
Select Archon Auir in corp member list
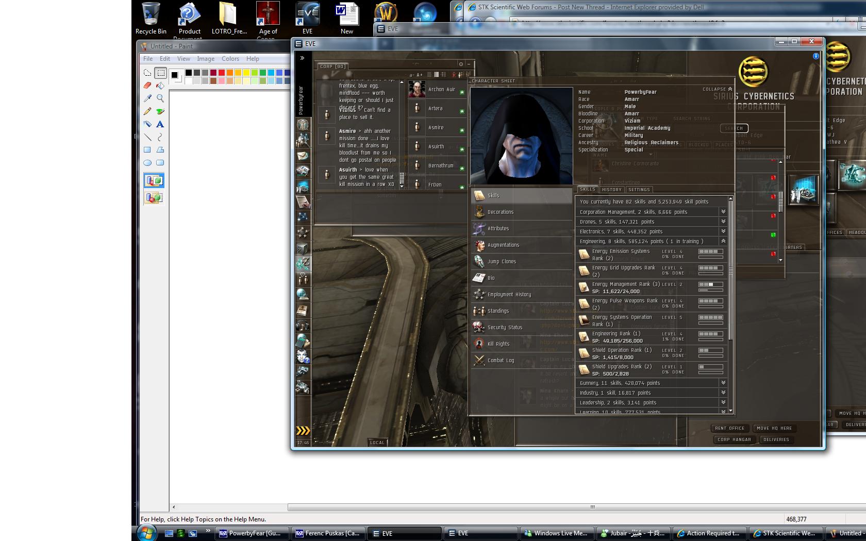[x=438, y=90]
